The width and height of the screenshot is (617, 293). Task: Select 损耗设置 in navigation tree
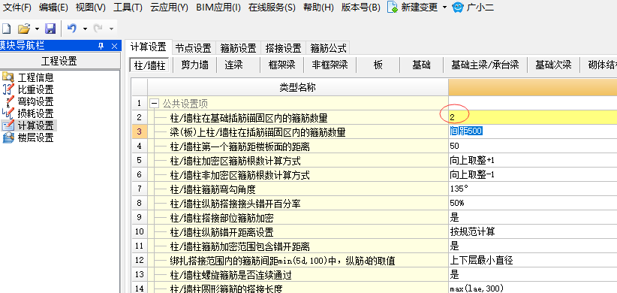[36, 113]
